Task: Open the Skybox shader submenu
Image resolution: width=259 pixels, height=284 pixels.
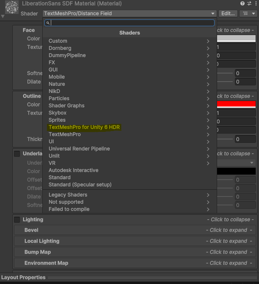Action: click(129, 113)
